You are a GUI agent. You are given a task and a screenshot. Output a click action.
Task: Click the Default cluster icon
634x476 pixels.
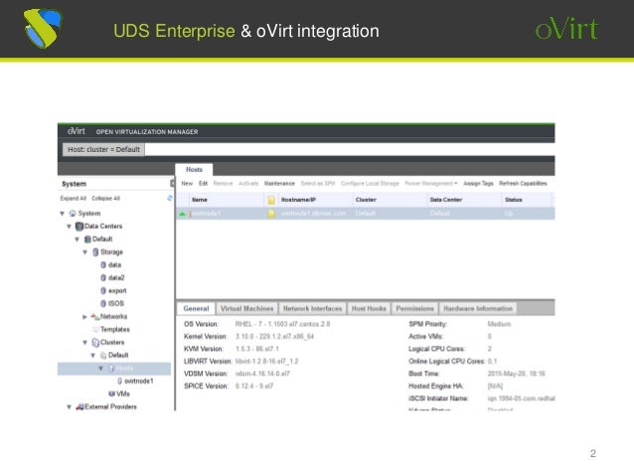pos(103,355)
